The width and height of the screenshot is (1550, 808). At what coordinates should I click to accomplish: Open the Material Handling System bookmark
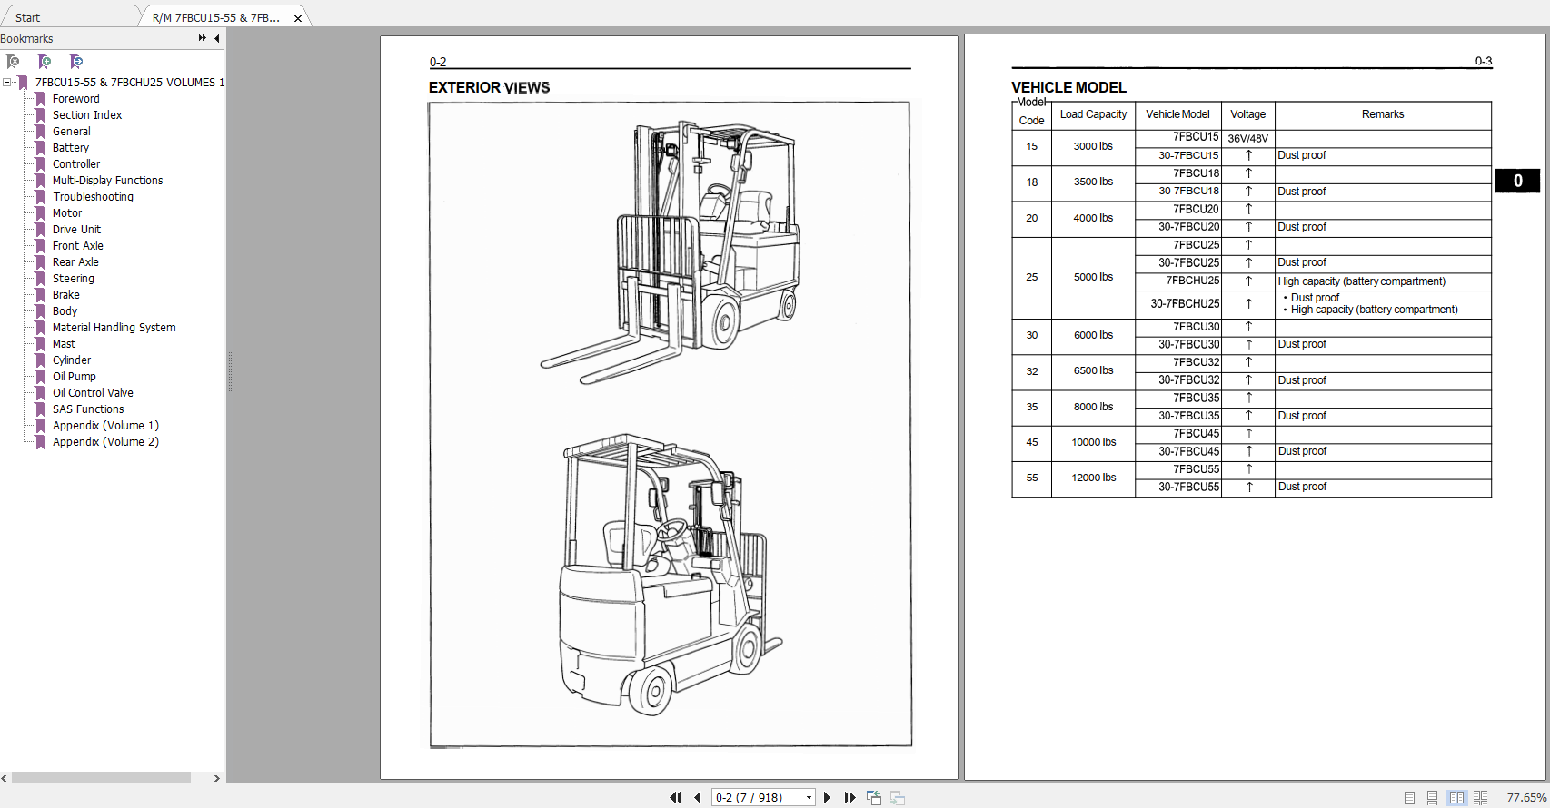point(114,327)
